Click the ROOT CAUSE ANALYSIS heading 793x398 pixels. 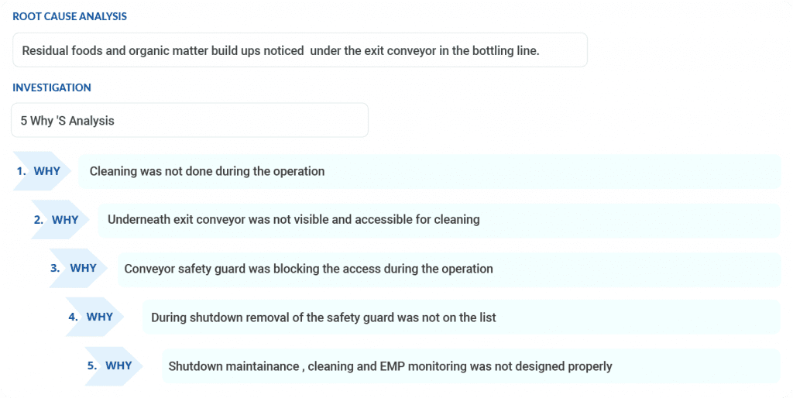70,16
